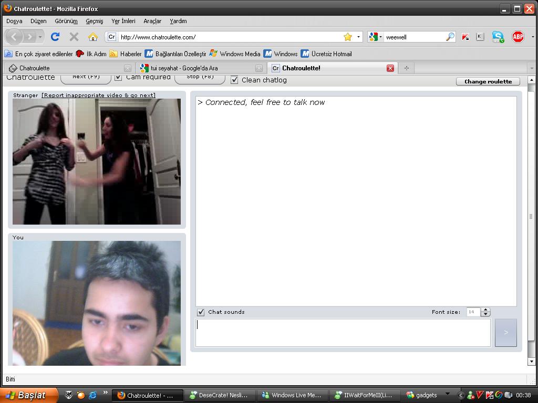
Task: Click the Stranger video thumbnail
Action: (97, 162)
